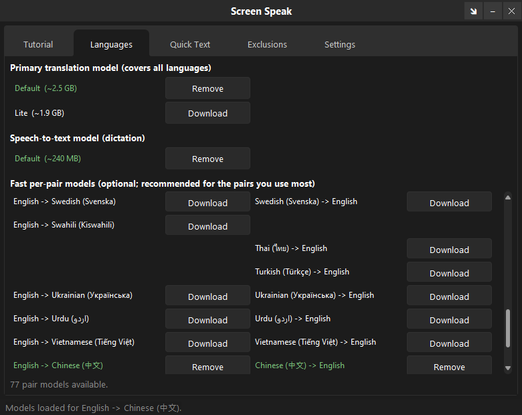Switch to the Quick Text tab
This screenshot has height=415, width=522.
(190, 44)
